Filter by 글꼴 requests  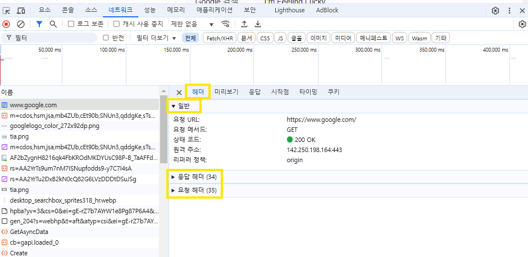click(x=297, y=38)
